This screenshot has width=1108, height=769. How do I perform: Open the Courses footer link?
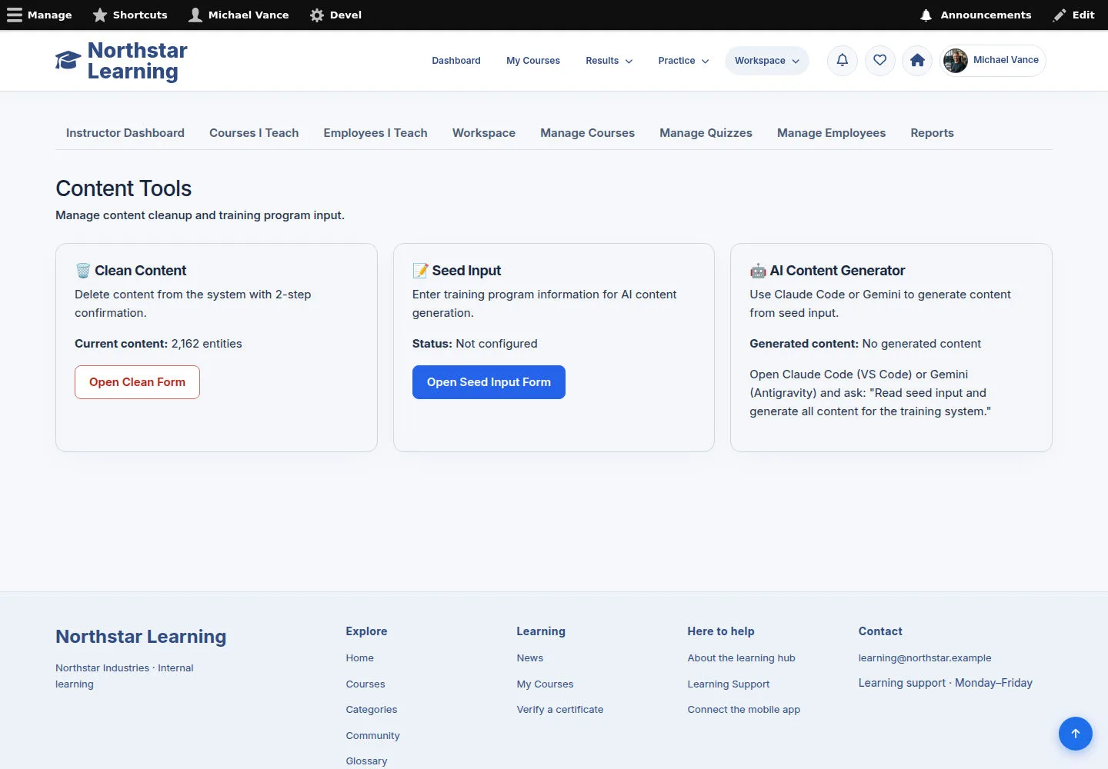365,684
